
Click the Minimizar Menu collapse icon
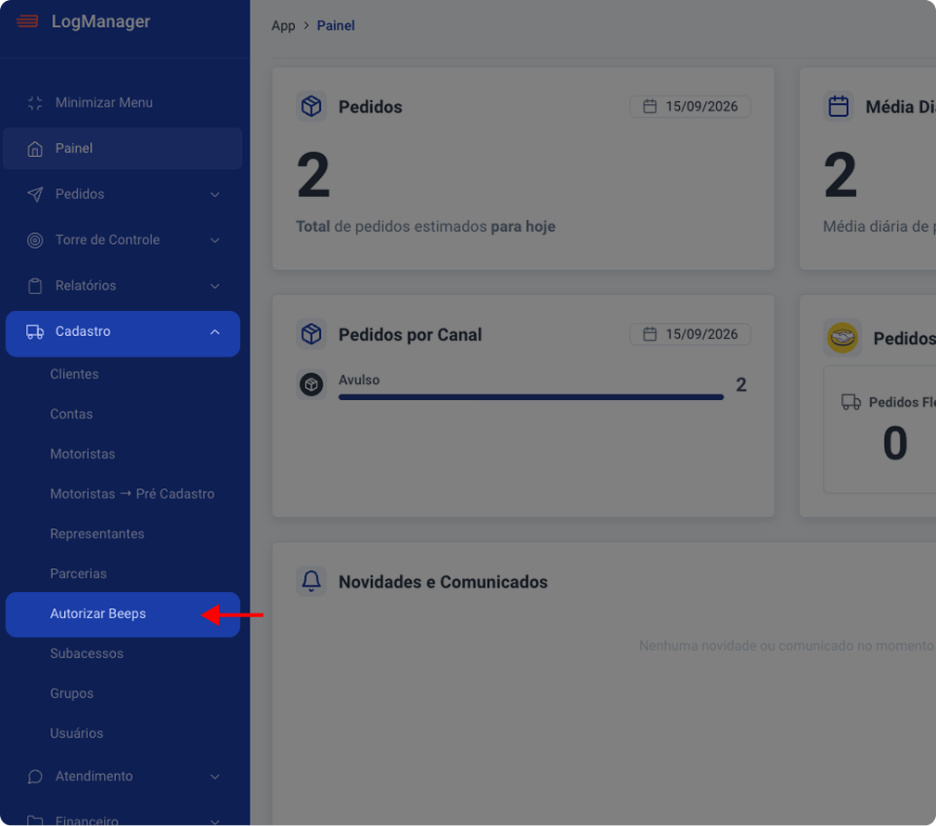tap(34, 103)
